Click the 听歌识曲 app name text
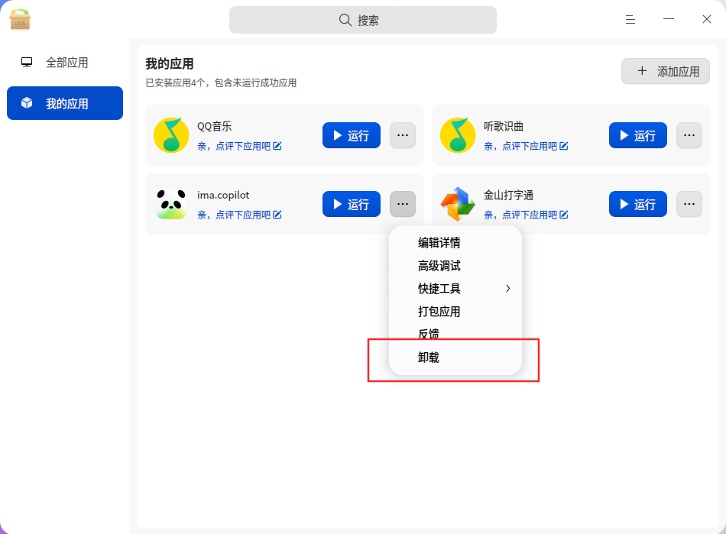This screenshot has height=534, width=726. point(504,126)
